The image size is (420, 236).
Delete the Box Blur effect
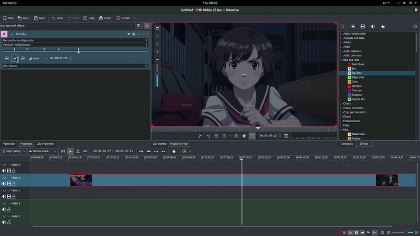coord(148,34)
